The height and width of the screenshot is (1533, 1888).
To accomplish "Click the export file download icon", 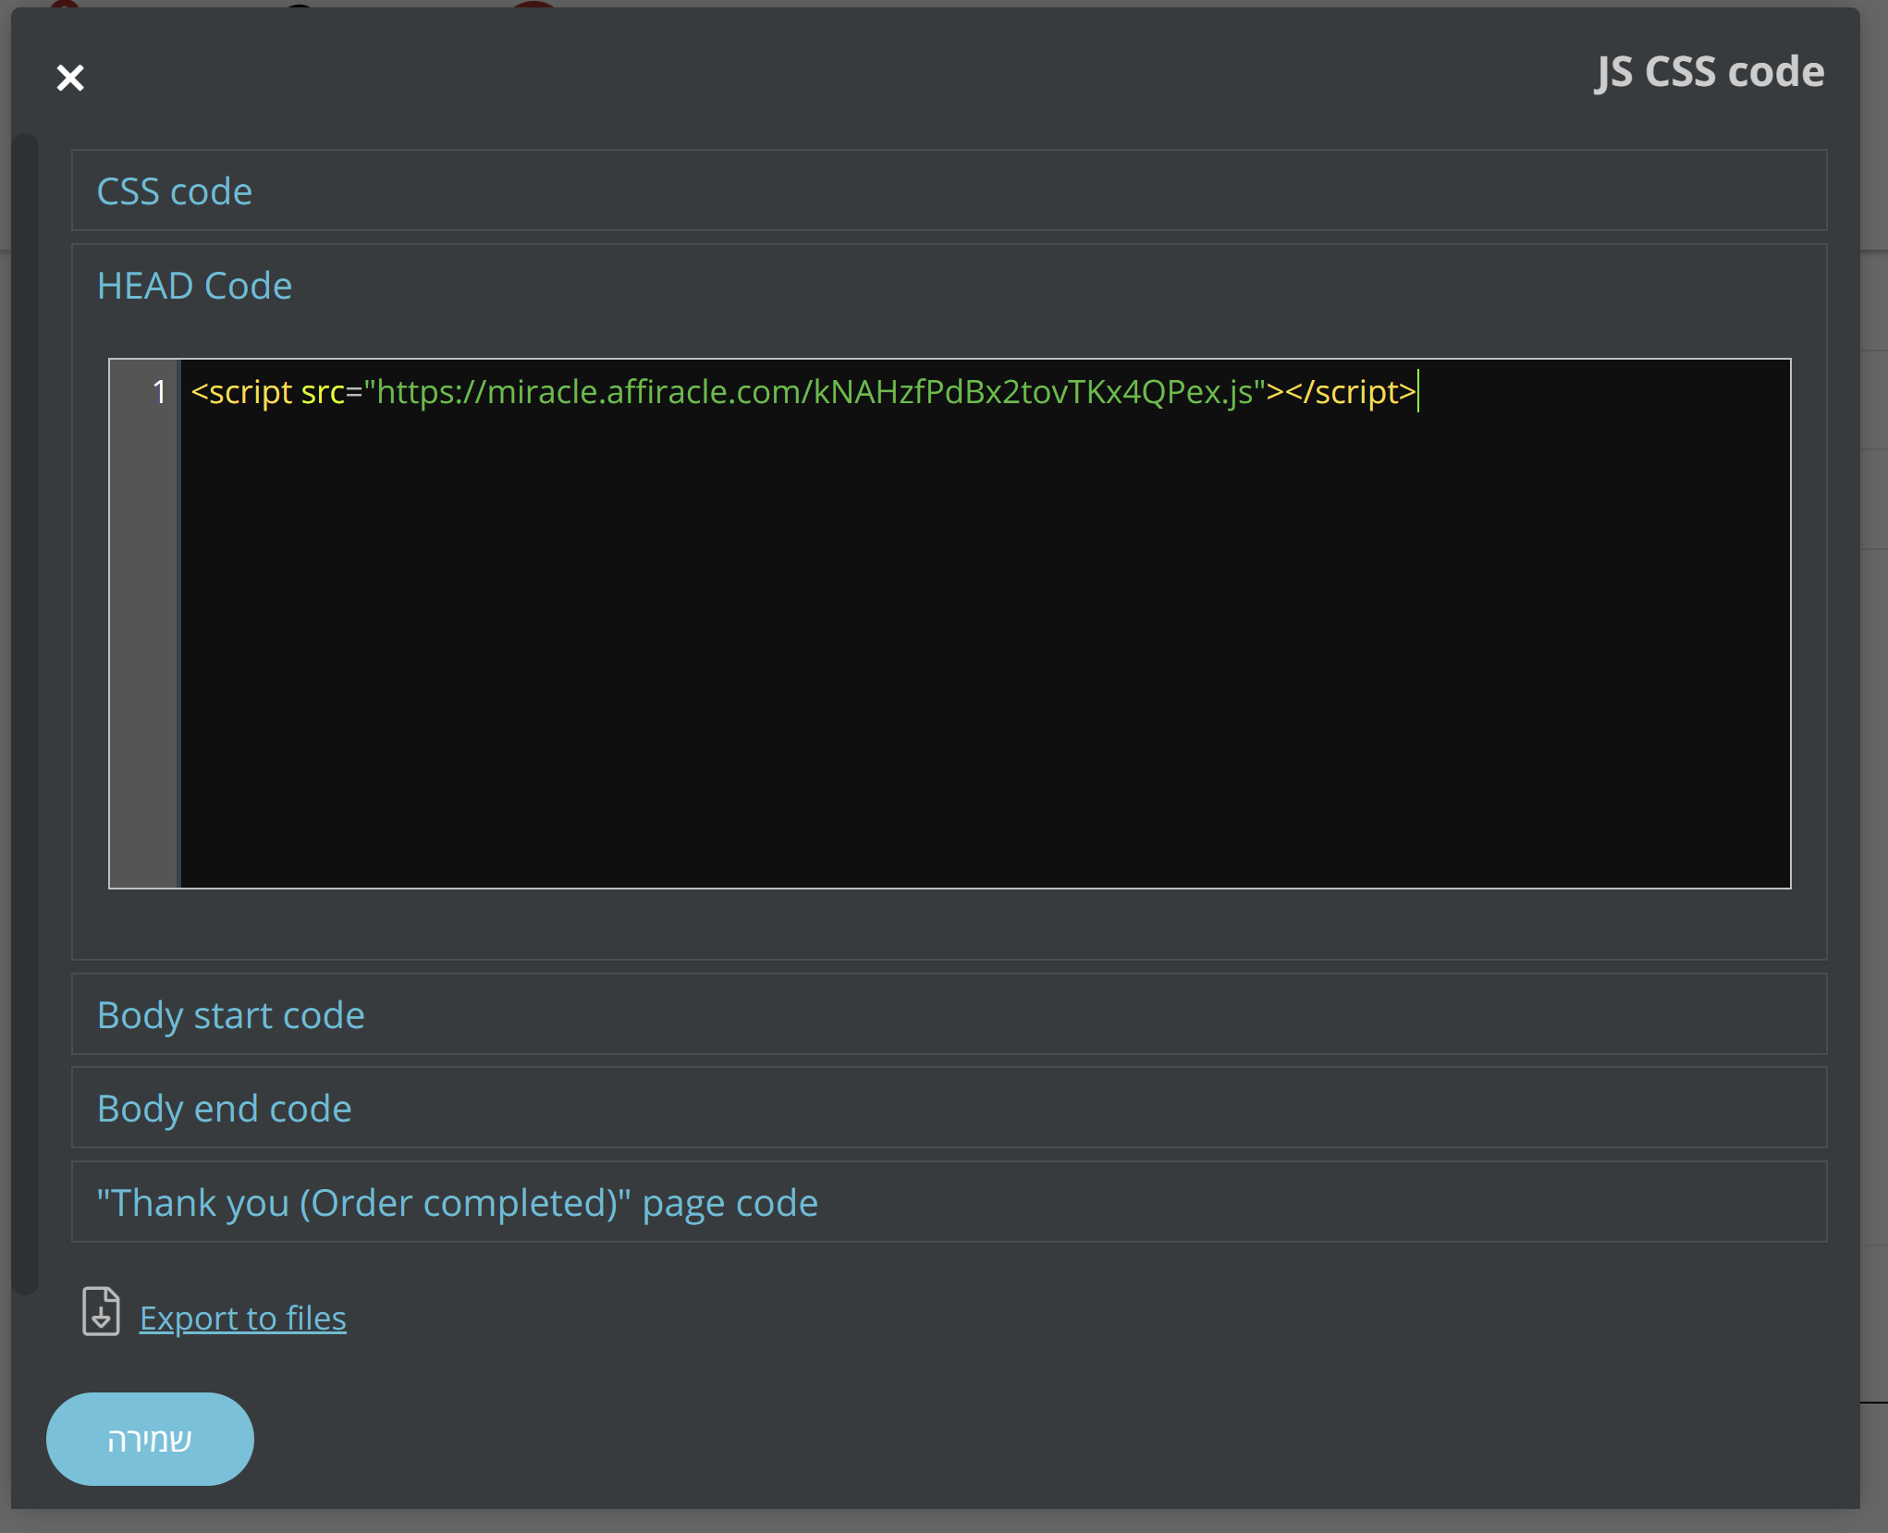I will pyautogui.click(x=101, y=1311).
